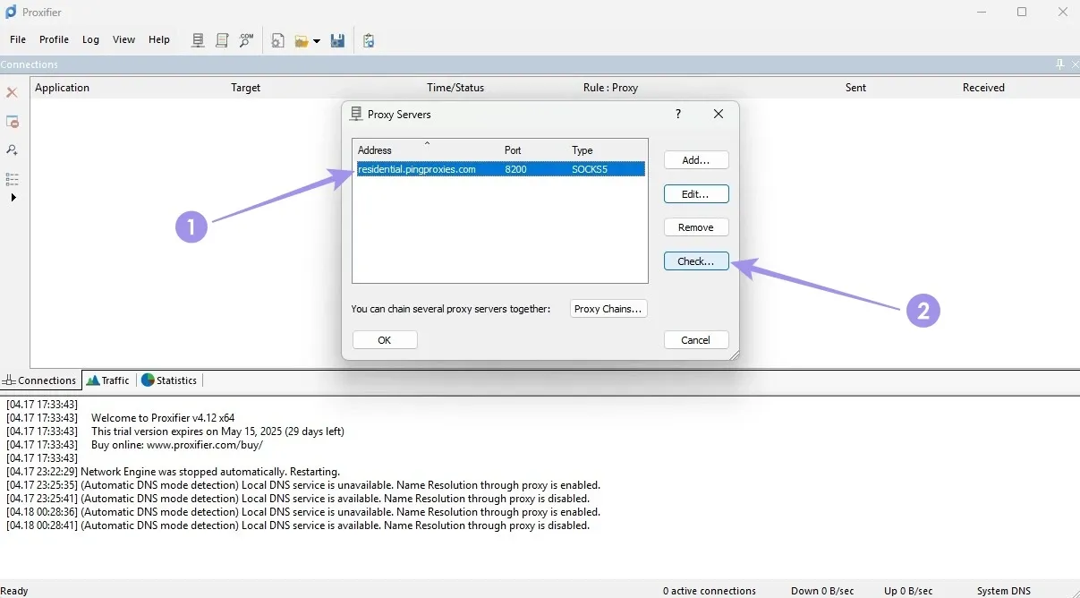Click 'Up 0 B/sec' status entry

[x=908, y=591]
